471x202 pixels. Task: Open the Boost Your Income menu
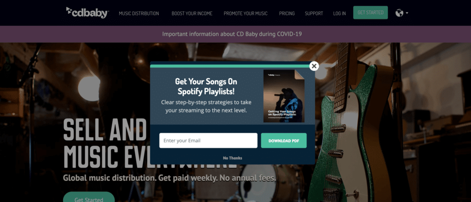tap(192, 13)
